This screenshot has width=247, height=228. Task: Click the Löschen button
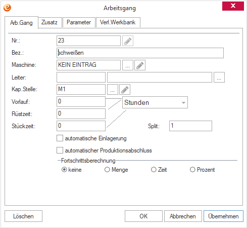click(x=23, y=216)
